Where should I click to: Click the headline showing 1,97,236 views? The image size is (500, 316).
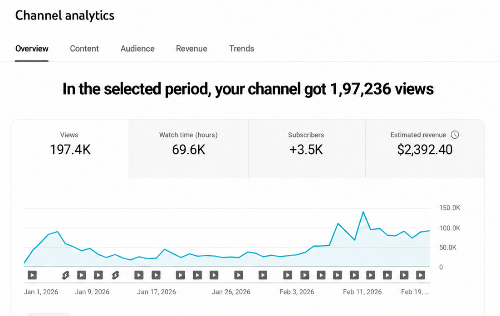pyautogui.click(x=248, y=89)
